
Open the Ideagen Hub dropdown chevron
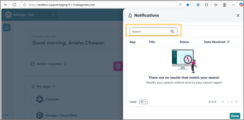[x=54, y=15]
